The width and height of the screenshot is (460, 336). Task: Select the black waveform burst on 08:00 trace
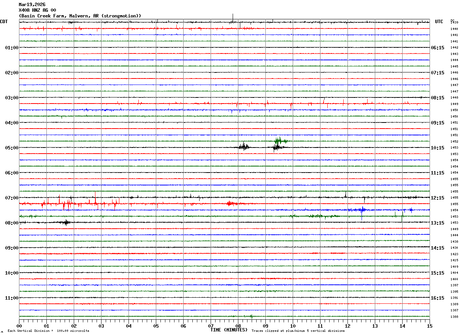pos(66,223)
